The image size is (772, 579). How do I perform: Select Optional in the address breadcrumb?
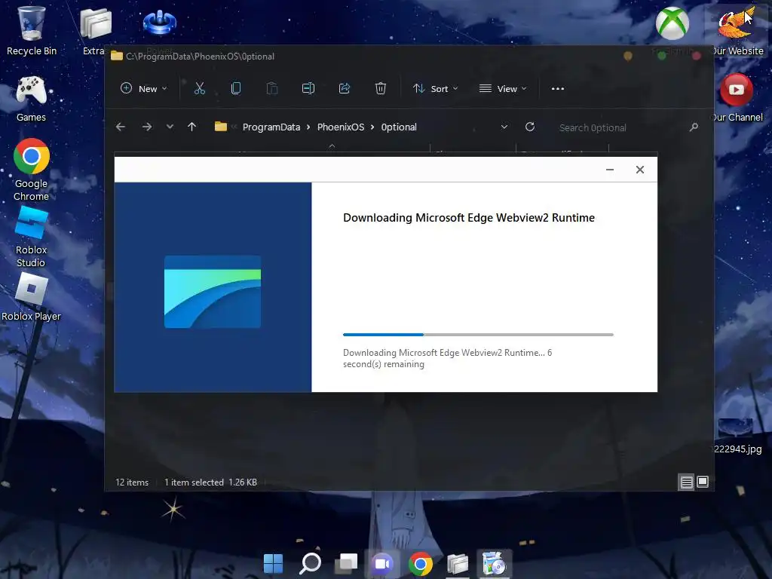click(399, 127)
